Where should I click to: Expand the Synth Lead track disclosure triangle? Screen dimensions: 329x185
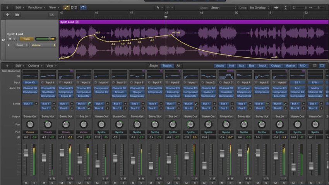click(9, 45)
